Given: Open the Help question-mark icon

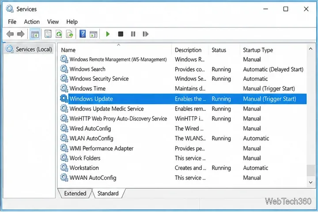Looking at the screenshot, I should coord(83,34).
